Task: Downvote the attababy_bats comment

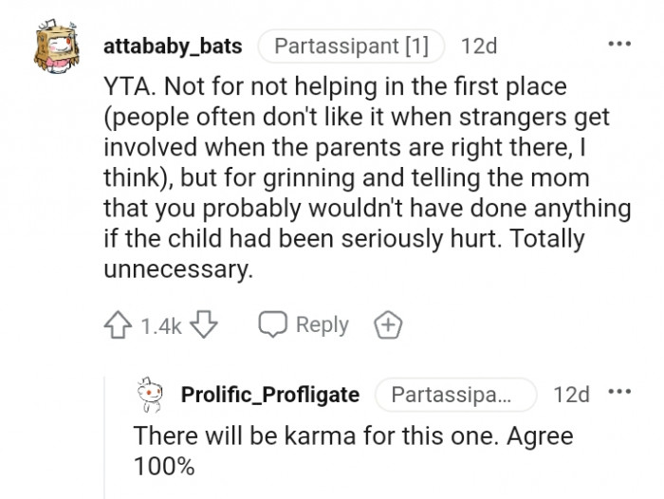Action: click(204, 325)
